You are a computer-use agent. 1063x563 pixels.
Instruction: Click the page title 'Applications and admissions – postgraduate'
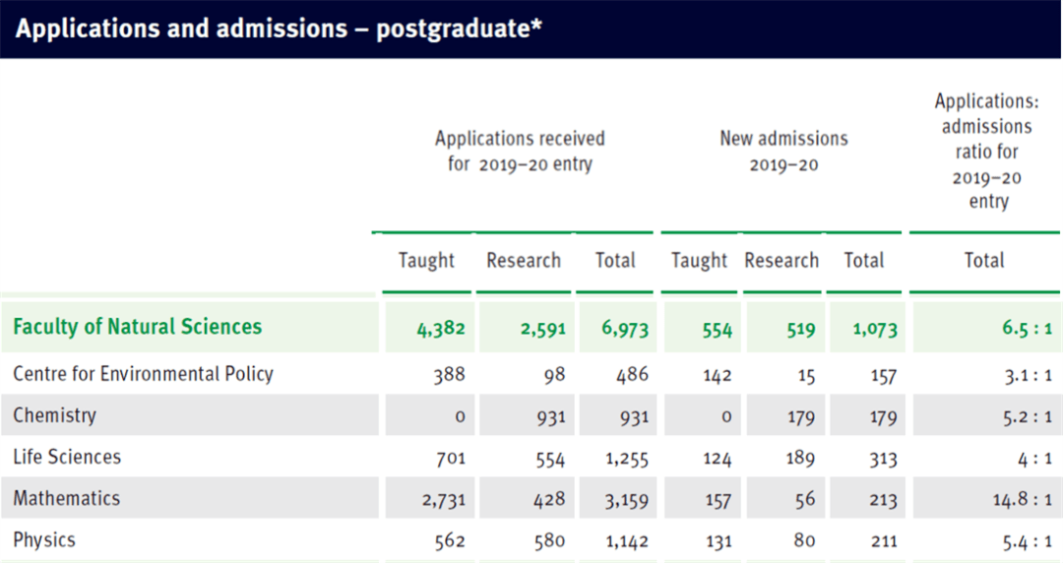click(279, 29)
